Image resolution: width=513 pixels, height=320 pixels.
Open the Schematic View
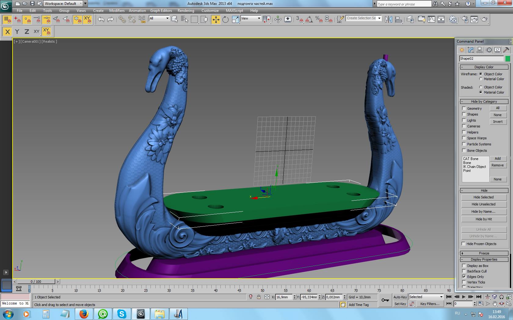pyautogui.click(x=441, y=20)
